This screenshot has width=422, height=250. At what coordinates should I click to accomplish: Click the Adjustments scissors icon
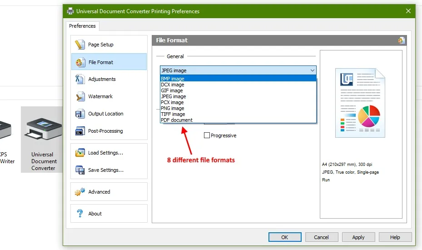pyautogui.click(x=79, y=79)
